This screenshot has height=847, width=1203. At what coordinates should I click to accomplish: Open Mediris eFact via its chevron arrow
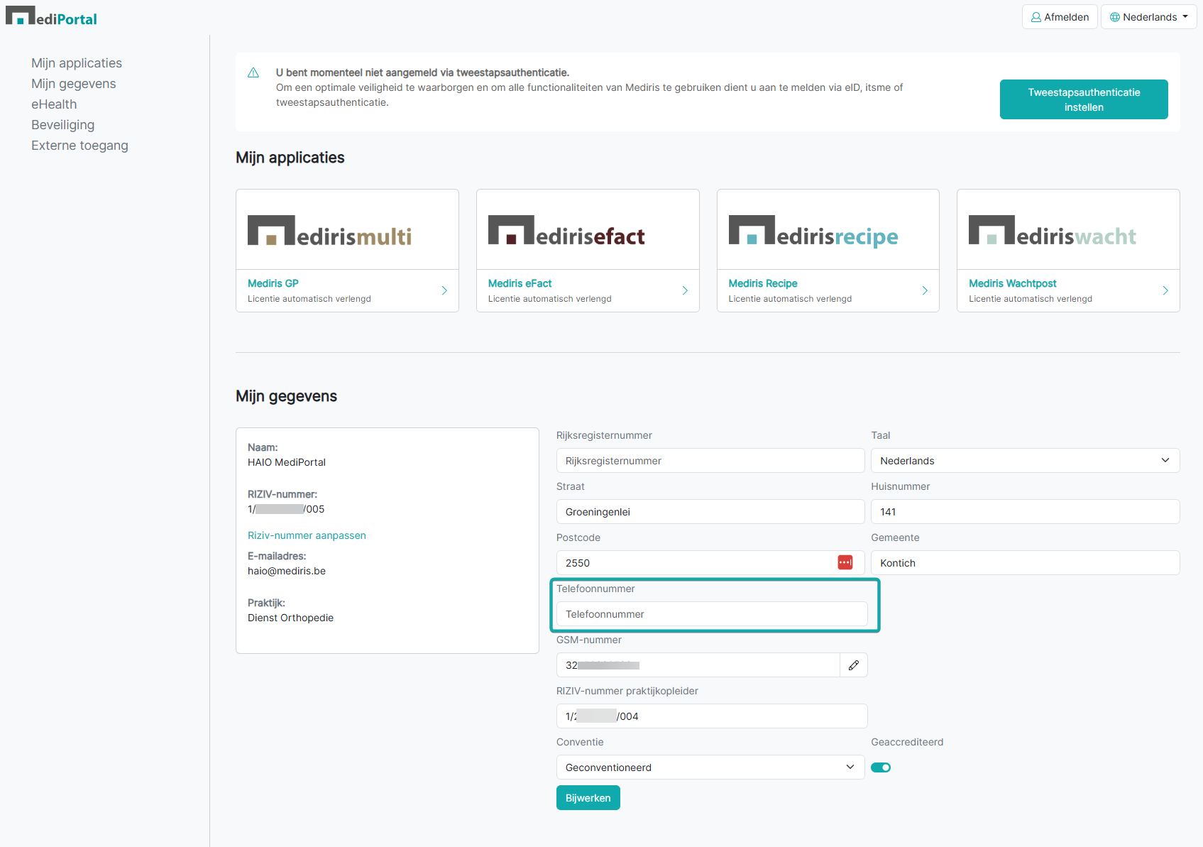[x=685, y=290]
